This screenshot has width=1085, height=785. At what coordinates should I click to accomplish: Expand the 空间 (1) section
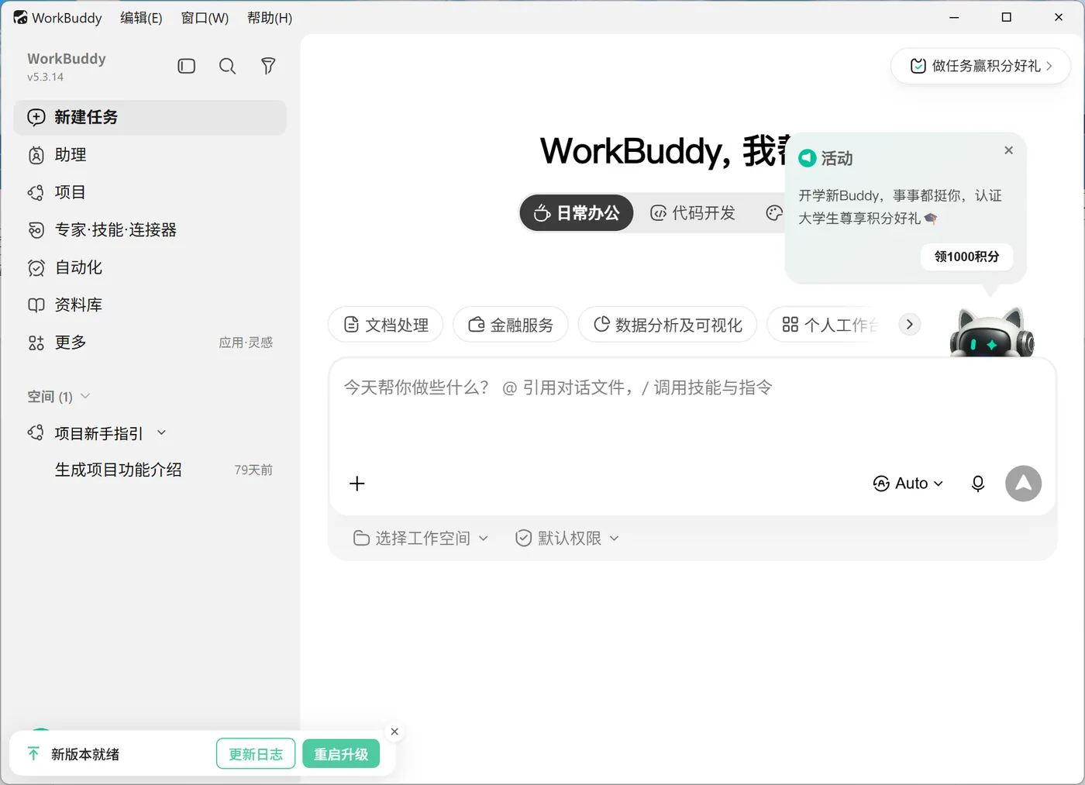[x=59, y=397]
